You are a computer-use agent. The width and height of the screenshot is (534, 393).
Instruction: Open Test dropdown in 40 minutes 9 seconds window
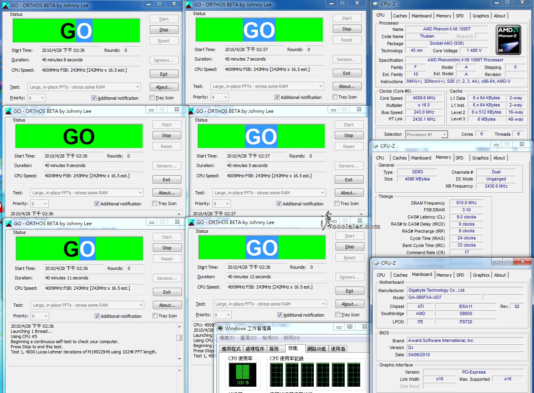87,193
